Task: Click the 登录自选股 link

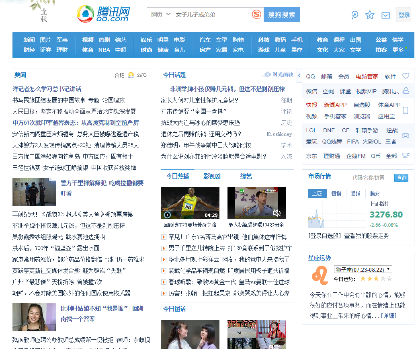Action: point(324,236)
